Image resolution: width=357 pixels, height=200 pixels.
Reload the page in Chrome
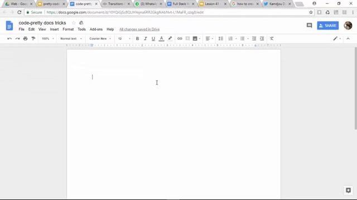point(20,12)
